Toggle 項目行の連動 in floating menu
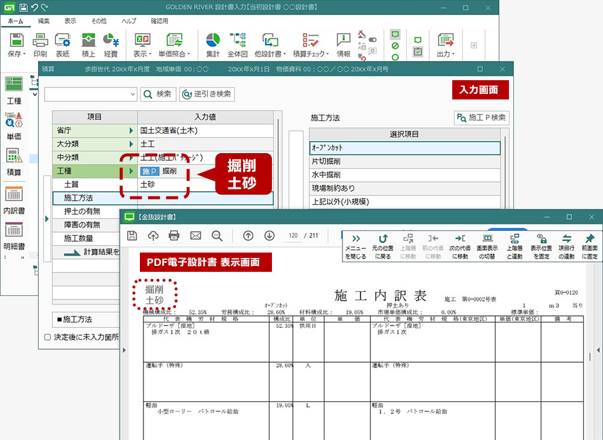This screenshot has width=603, height=440. [566, 247]
